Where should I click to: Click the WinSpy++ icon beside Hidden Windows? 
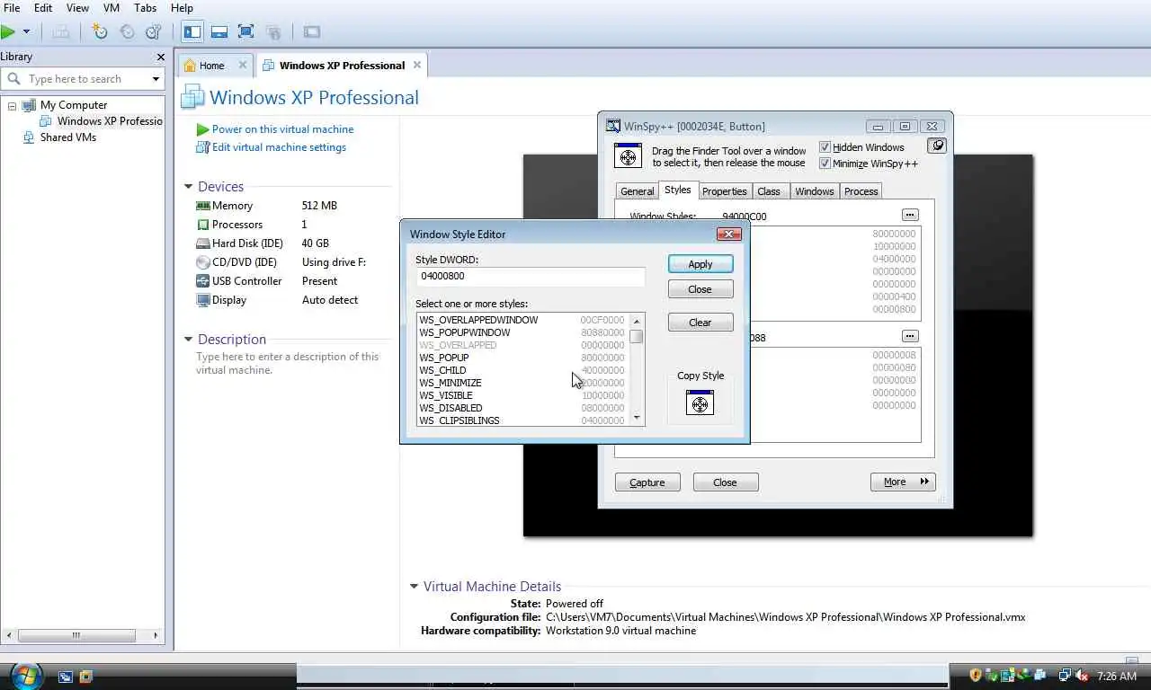pyautogui.click(x=937, y=146)
